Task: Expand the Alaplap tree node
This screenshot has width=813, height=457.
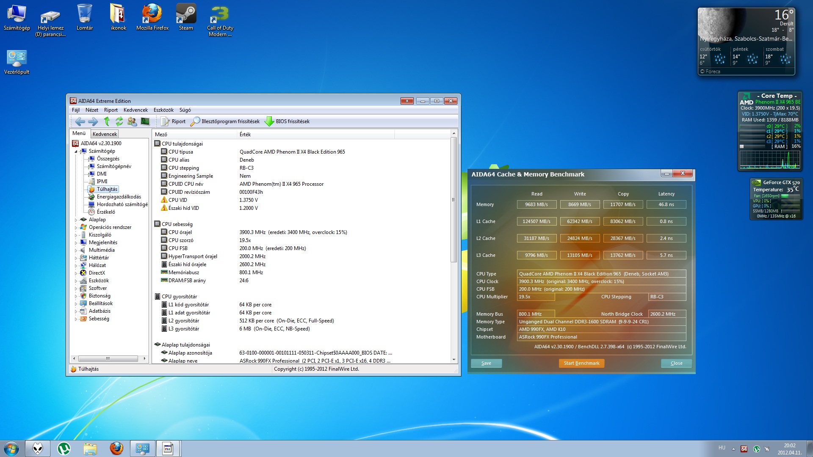Action: [76, 220]
